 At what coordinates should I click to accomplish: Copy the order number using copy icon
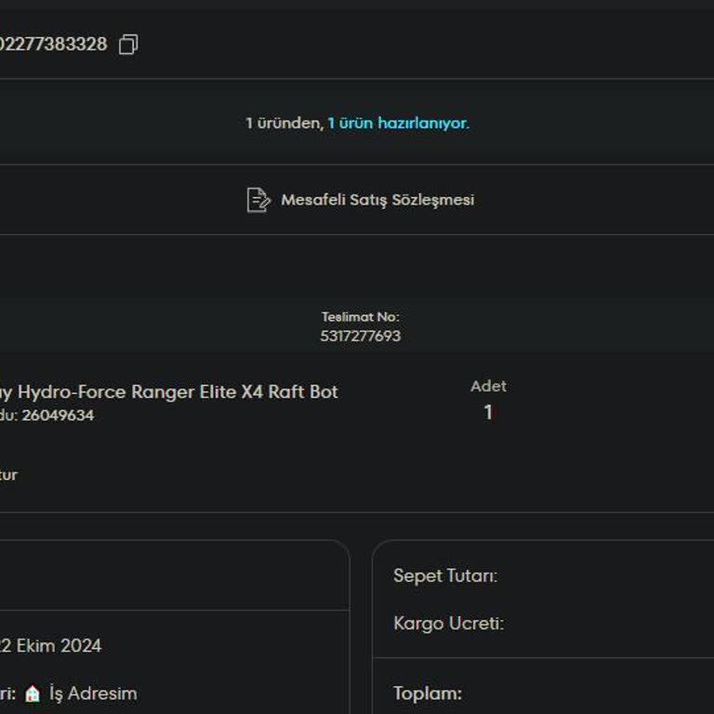128,45
